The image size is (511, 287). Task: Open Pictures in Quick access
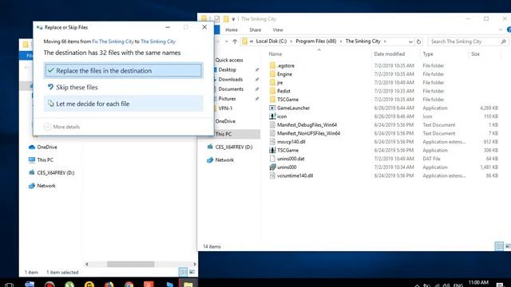[x=227, y=99]
